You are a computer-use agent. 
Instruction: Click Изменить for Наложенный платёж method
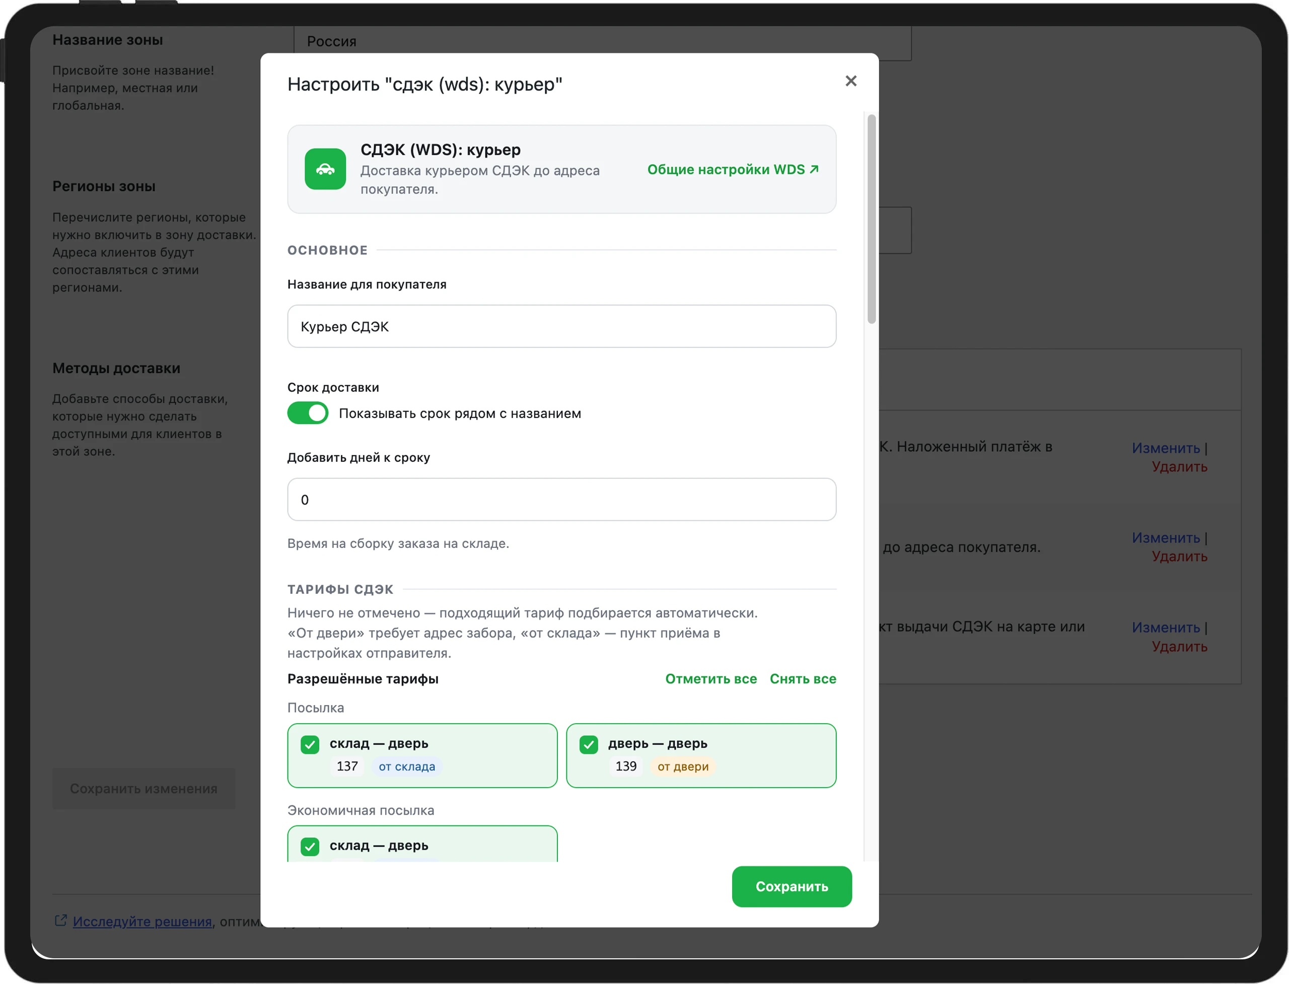click(1166, 448)
